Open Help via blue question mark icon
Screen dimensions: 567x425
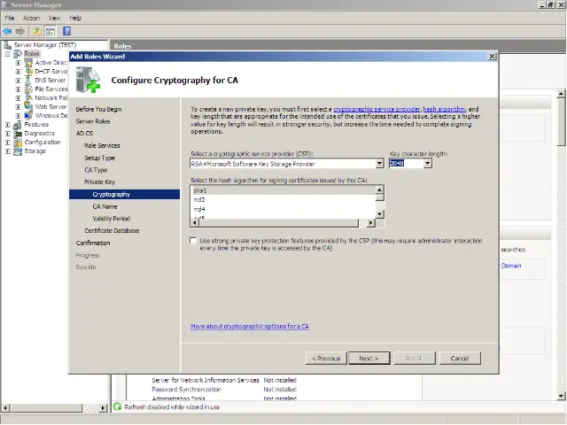[66, 31]
